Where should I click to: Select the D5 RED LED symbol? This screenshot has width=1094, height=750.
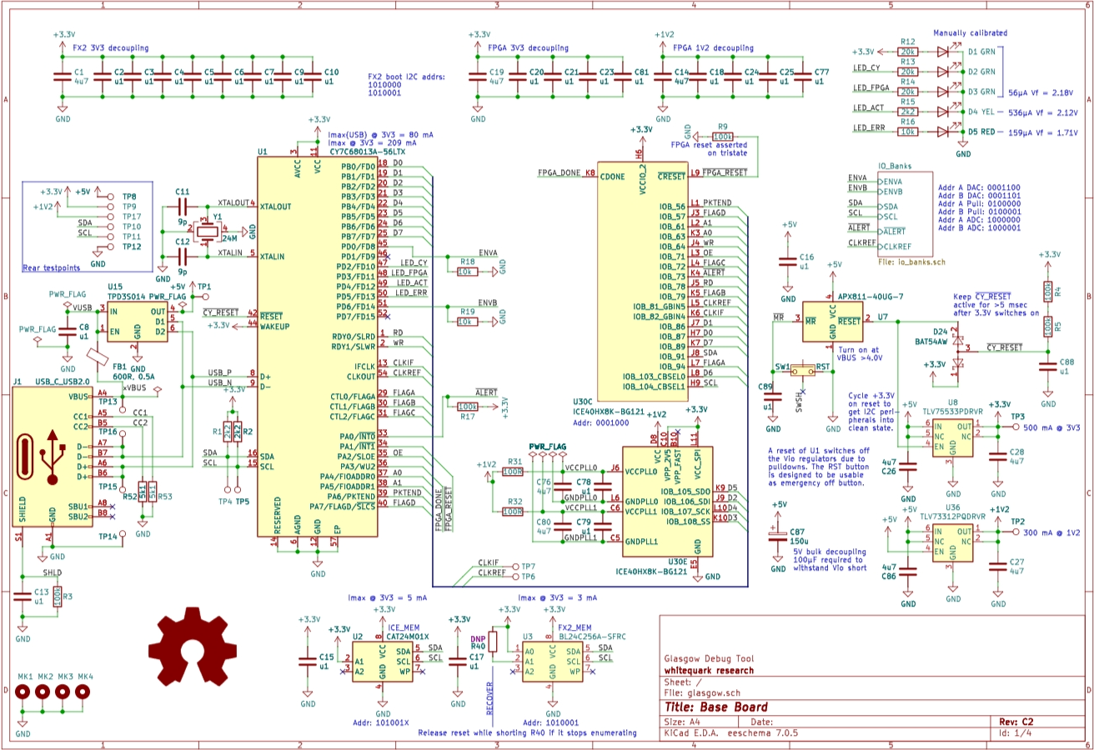pos(944,132)
